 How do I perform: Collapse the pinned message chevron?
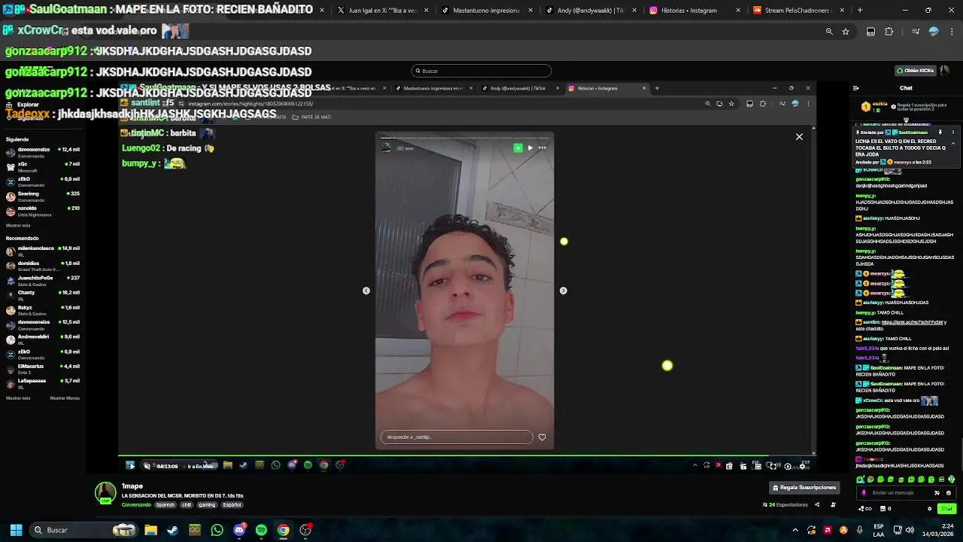(x=953, y=143)
